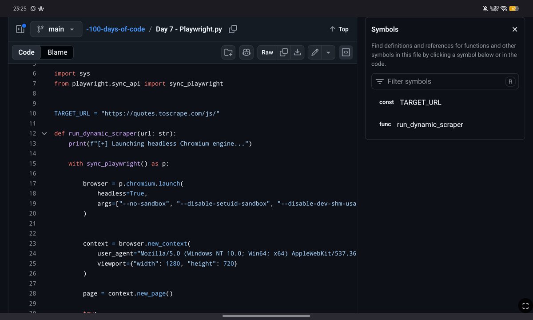533x320 pixels.
Task: Click the "Day 7 - Playwright.py" file name
Action: click(189, 29)
